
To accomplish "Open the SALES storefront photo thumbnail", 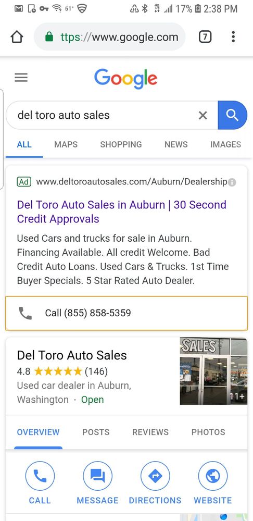I will [213, 371].
